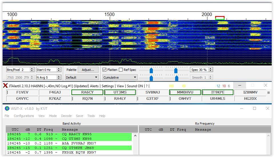Click the Bins/Pixel input field
The image size is (274, 157).
click(18, 69)
